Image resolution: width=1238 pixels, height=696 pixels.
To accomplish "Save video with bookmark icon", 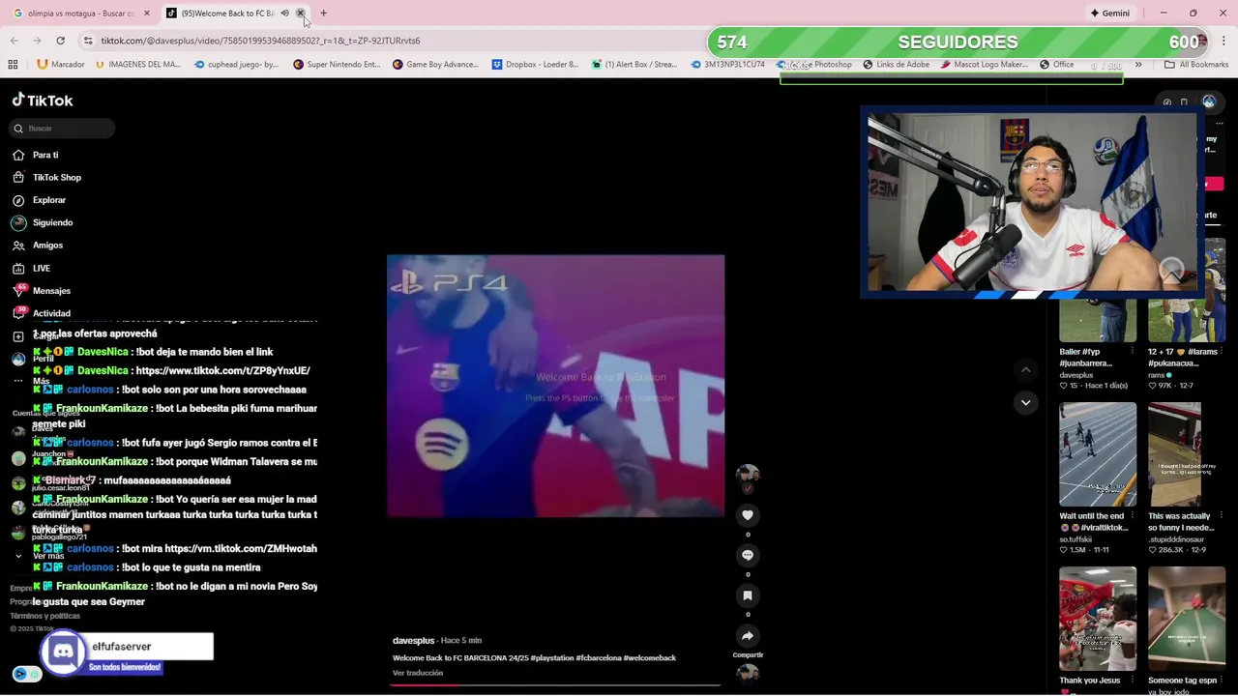I will pyautogui.click(x=748, y=595).
